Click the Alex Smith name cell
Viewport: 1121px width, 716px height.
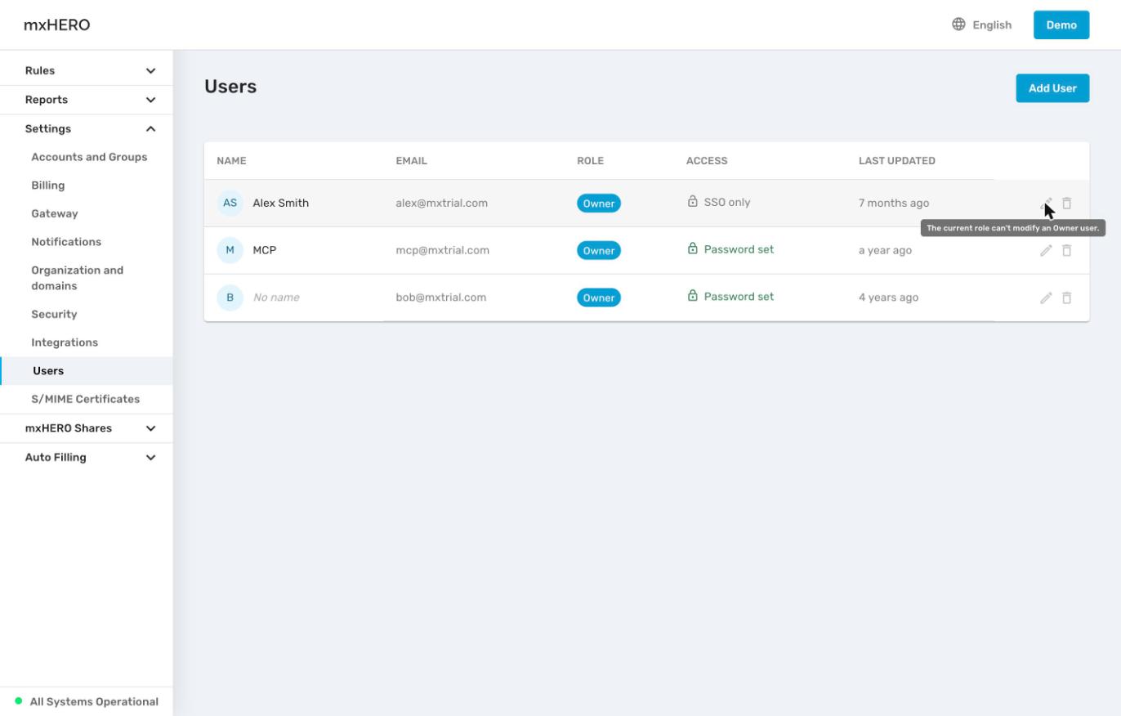[x=280, y=204]
